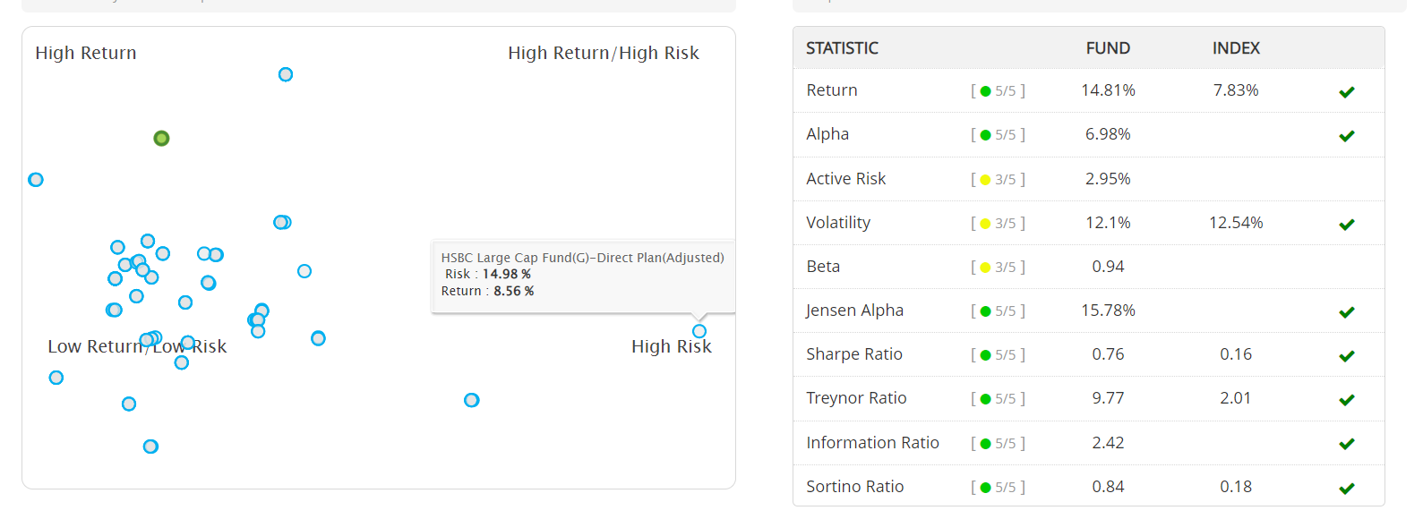Select the INDEX column header
Viewport: 1423px width, 519px height.
[1236, 48]
